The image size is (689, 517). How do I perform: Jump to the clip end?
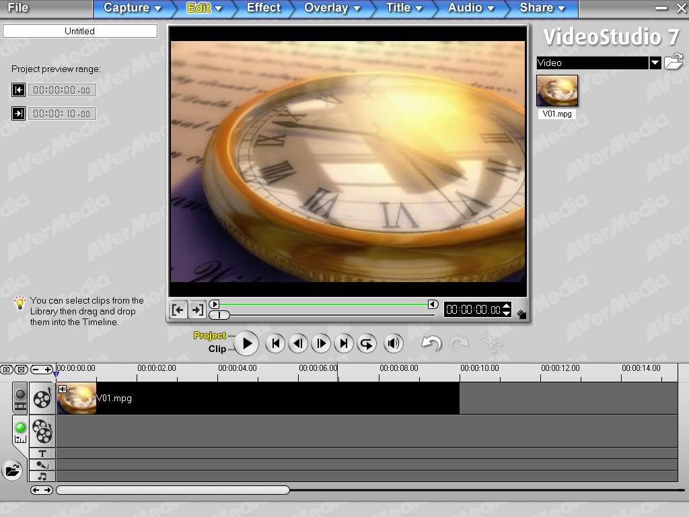click(x=344, y=343)
